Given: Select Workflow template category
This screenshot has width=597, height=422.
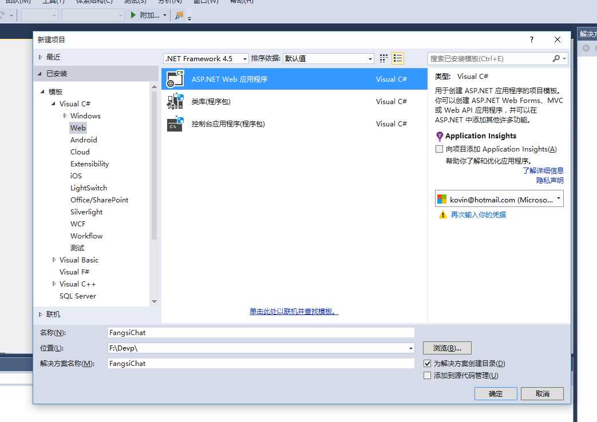Looking at the screenshot, I should [x=86, y=236].
